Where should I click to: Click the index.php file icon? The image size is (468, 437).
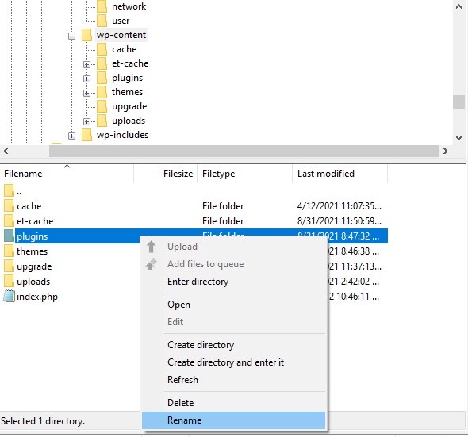click(x=9, y=296)
